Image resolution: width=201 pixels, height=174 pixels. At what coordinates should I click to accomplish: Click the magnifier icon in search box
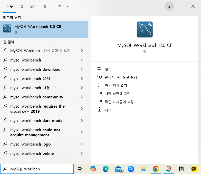point(5,169)
